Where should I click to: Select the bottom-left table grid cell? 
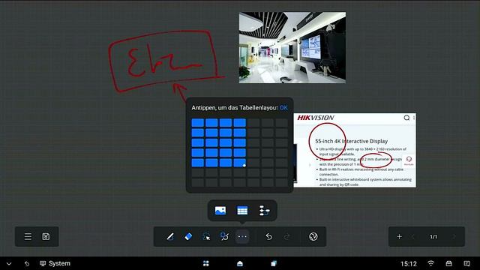pos(198,182)
